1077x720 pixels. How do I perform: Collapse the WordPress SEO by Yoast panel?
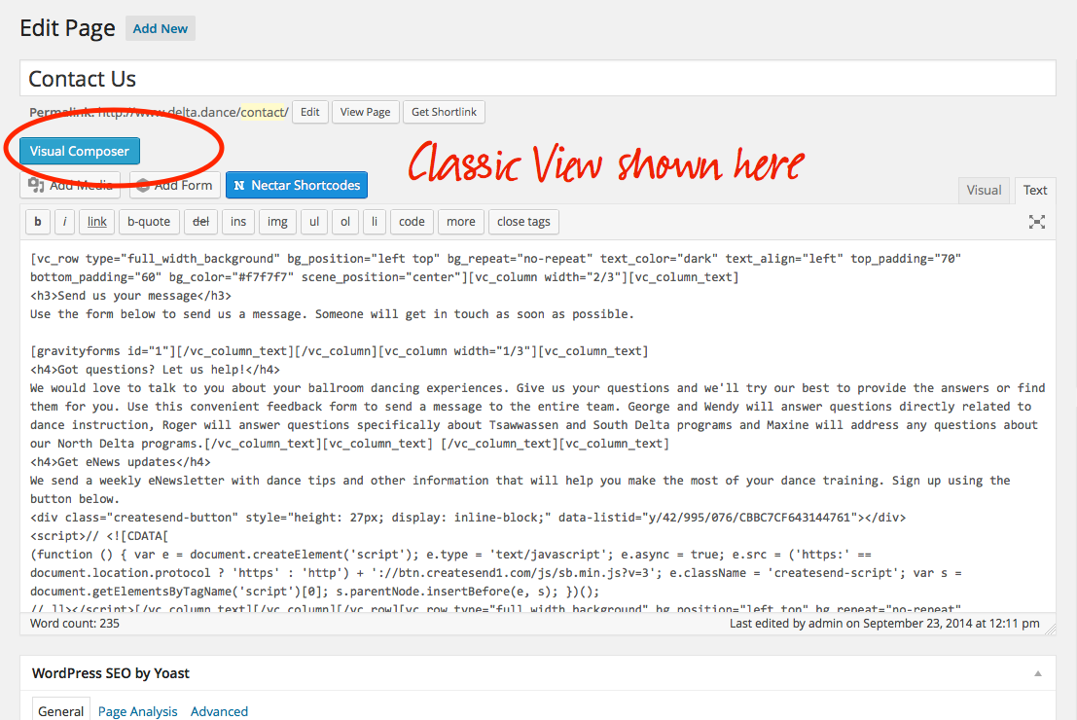[1038, 673]
